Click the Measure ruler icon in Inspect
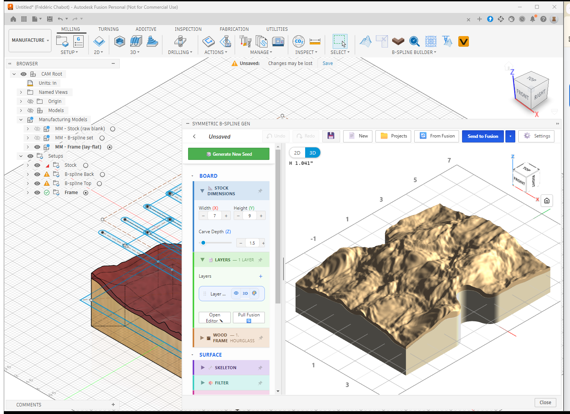This screenshot has width=570, height=414. (x=315, y=41)
